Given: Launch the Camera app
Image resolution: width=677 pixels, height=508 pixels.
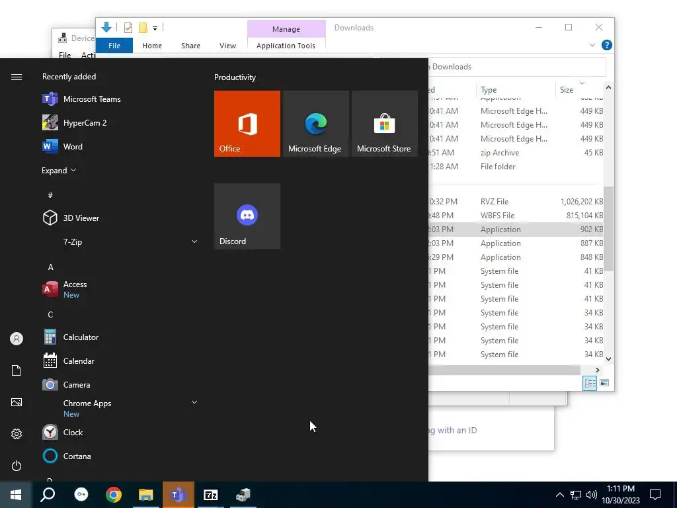Looking at the screenshot, I should (x=66, y=384).
